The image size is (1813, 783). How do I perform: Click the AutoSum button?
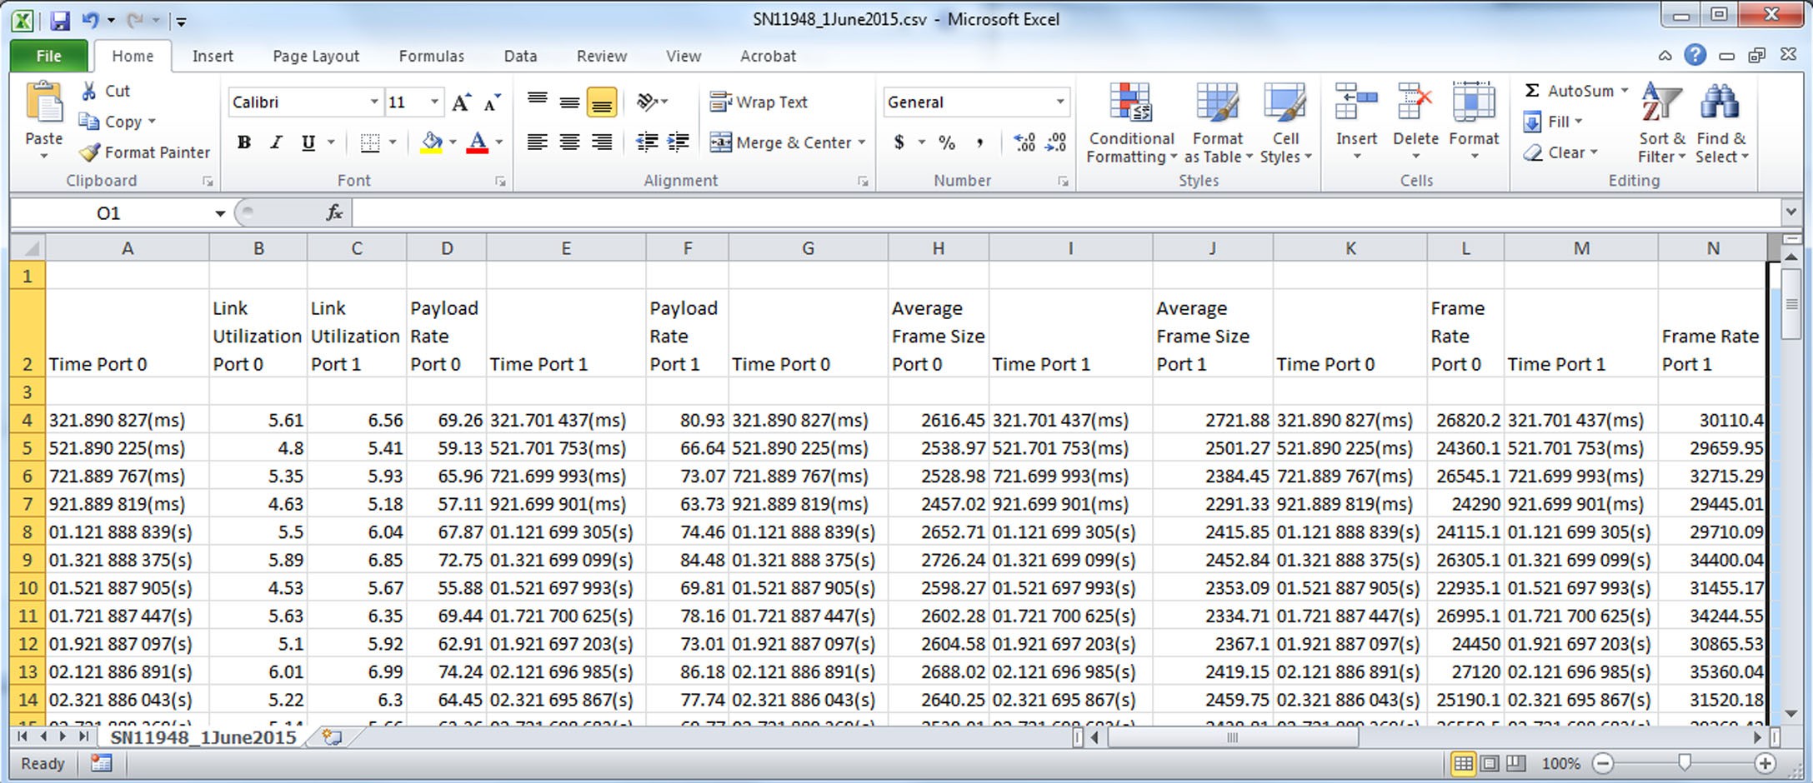[x=1569, y=91]
